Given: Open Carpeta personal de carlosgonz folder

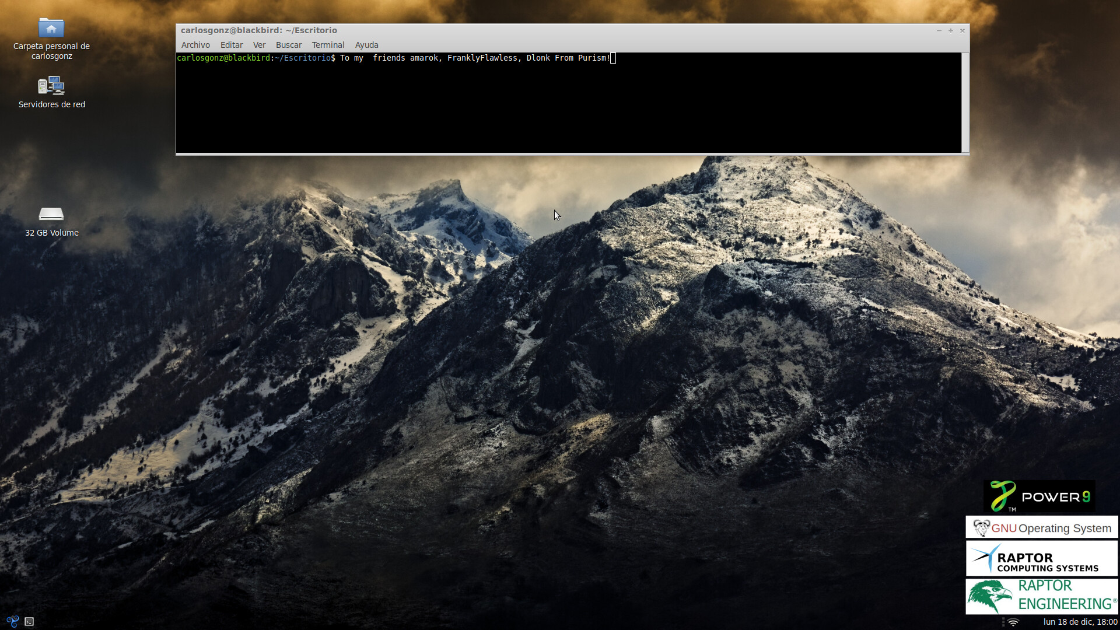Looking at the screenshot, I should click(51, 28).
